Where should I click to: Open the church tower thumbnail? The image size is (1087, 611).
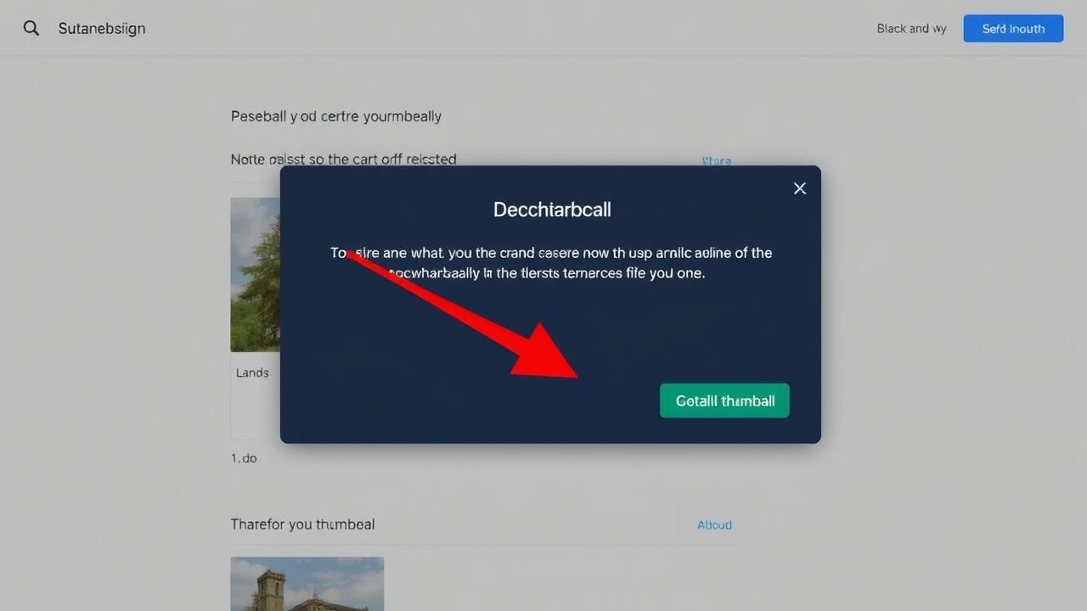click(307, 584)
